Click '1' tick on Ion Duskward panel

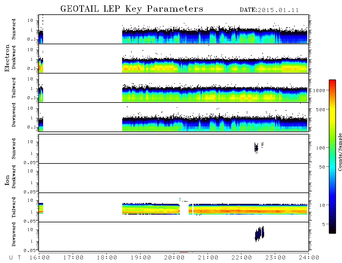coord(32,183)
